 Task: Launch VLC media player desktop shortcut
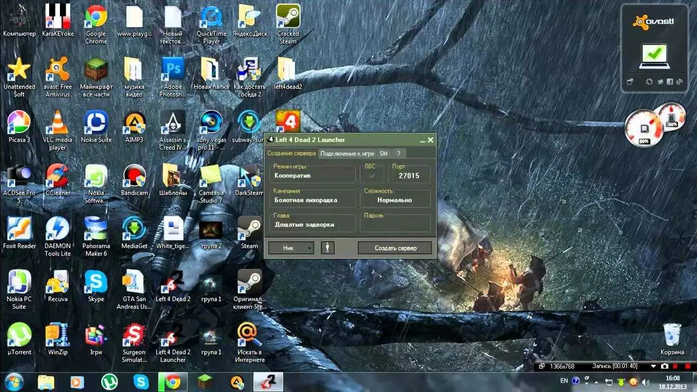(x=58, y=130)
